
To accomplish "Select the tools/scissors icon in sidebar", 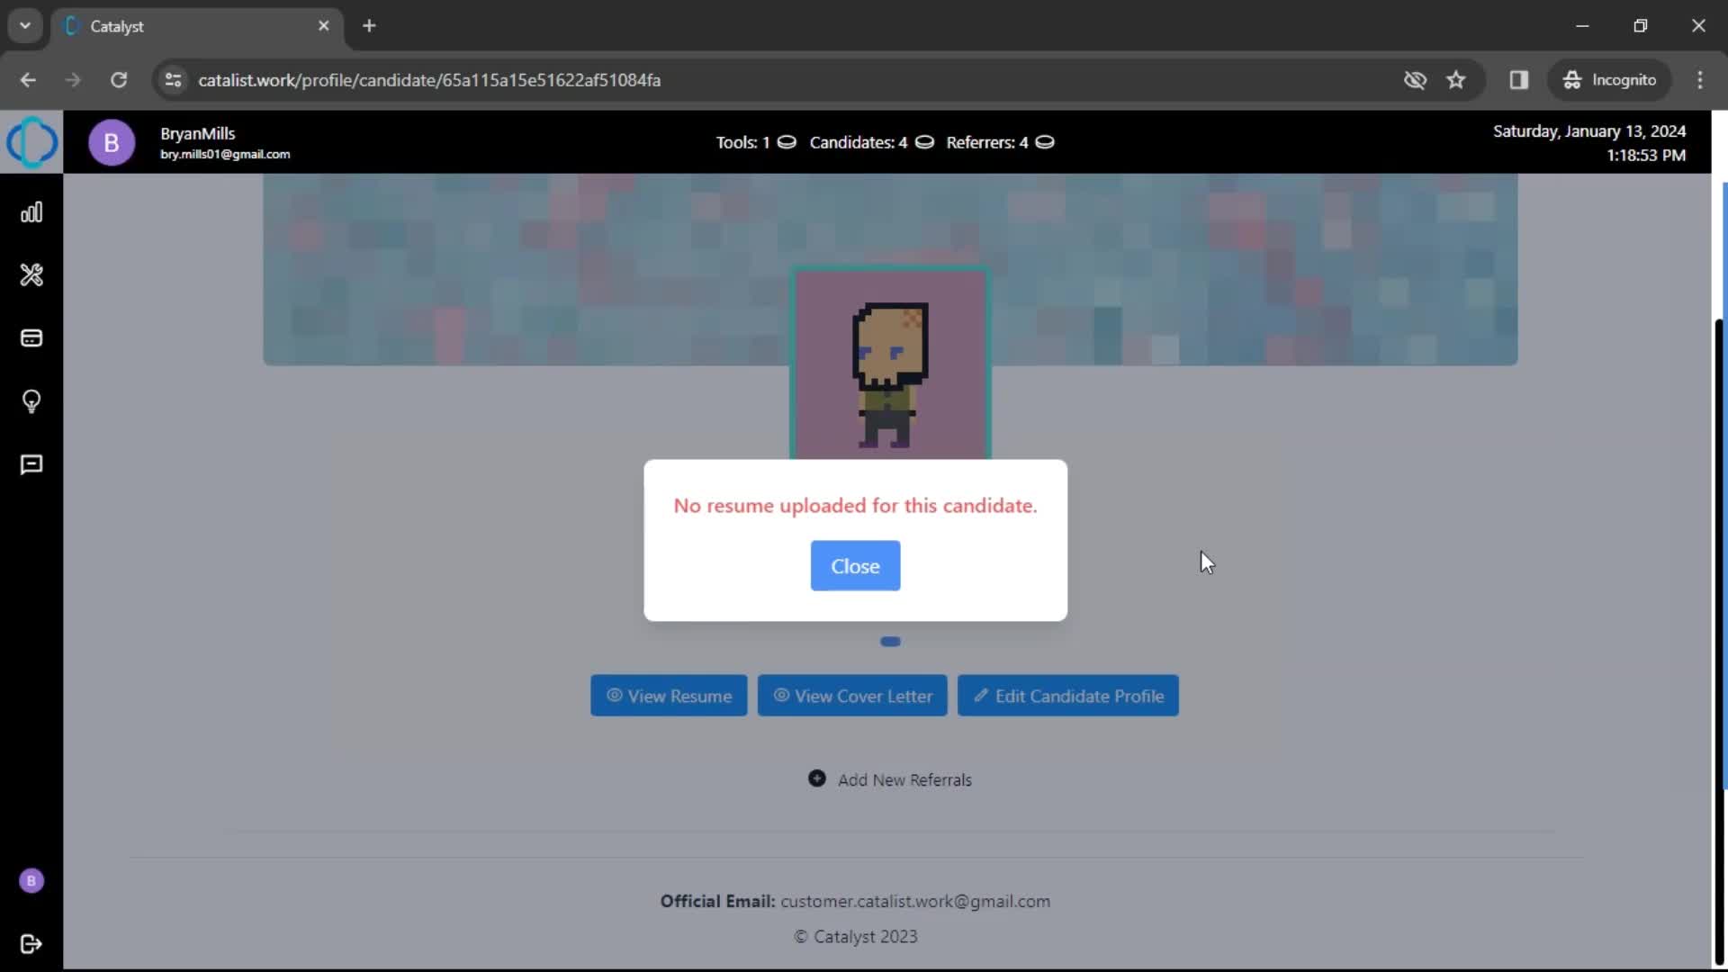I will tap(32, 274).
